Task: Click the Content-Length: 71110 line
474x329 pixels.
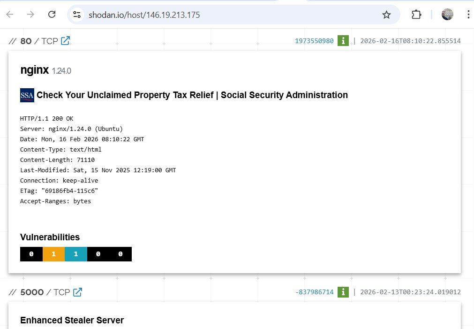Action: coord(58,160)
